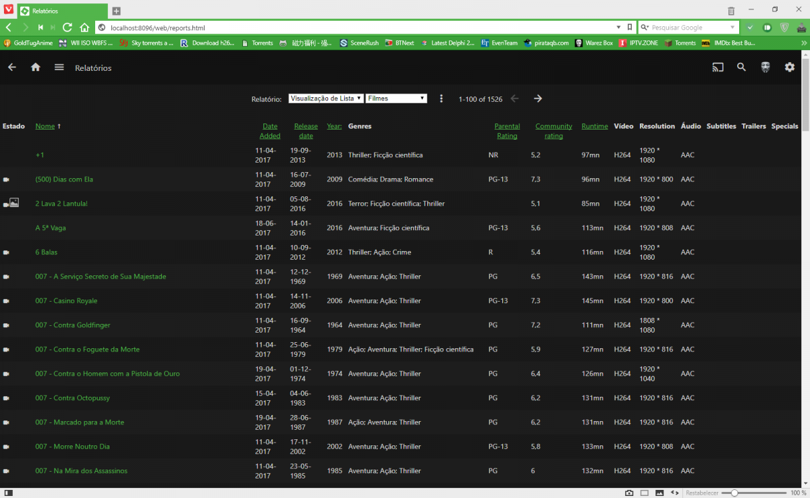Open the user profile mask icon
This screenshot has width=810, height=498.
click(x=765, y=67)
